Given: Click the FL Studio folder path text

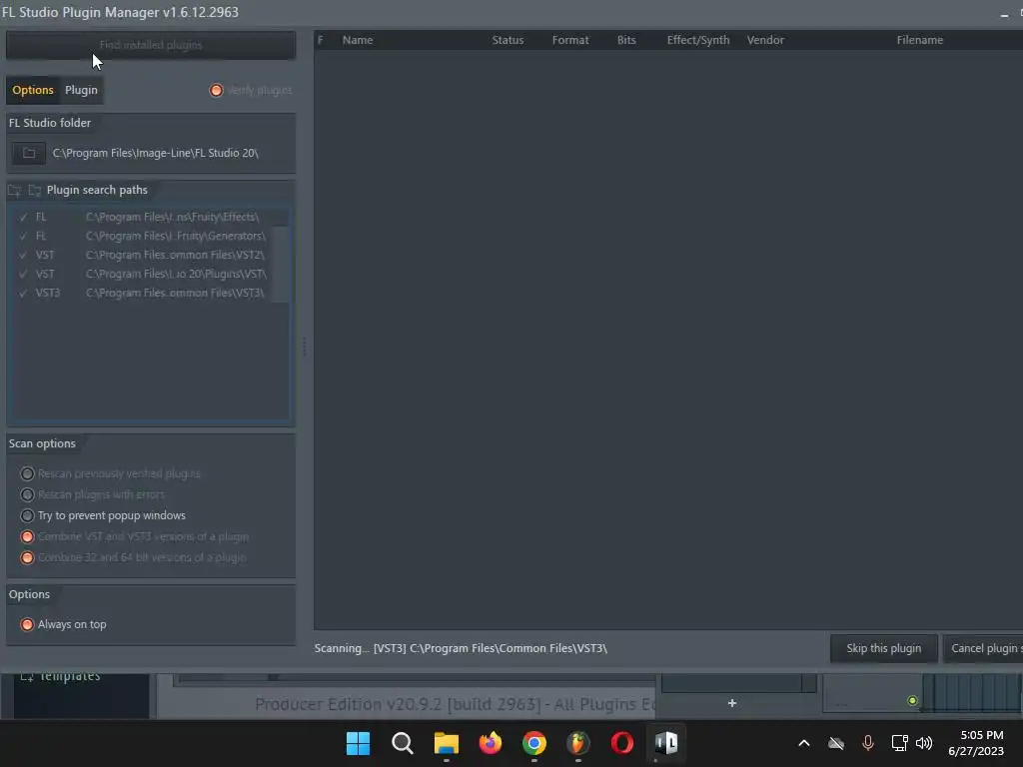Looking at the screenshot, I should point(155,153).
